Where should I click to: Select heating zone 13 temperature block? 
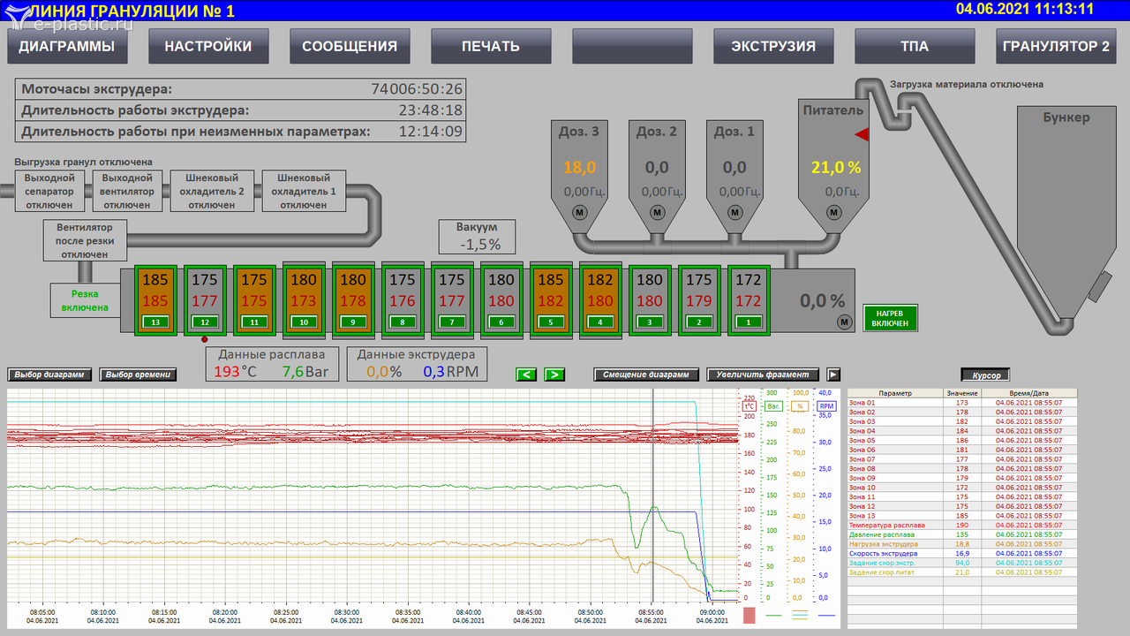tap(156, 300)
